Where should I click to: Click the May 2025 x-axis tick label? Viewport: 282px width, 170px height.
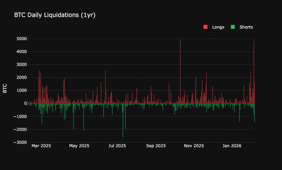tap(79, 146)
